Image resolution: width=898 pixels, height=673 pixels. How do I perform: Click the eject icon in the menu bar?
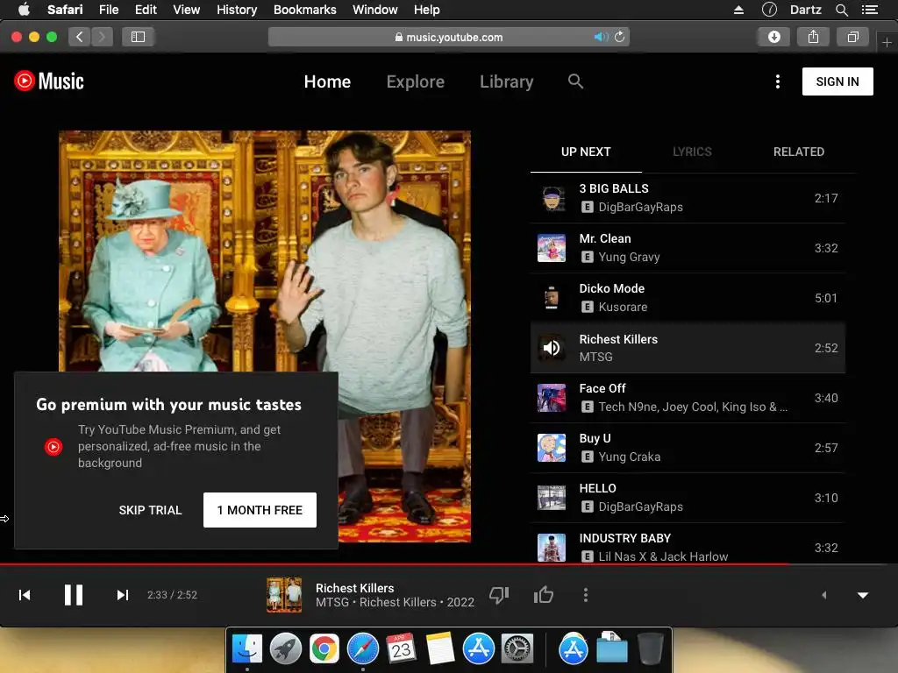pos(738,10)
